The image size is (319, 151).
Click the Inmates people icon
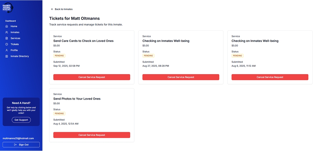[7, 32]
